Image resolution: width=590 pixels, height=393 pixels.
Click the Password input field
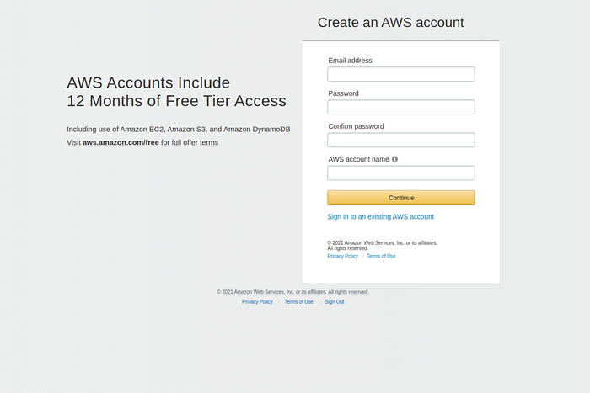(x=400, y=107)
